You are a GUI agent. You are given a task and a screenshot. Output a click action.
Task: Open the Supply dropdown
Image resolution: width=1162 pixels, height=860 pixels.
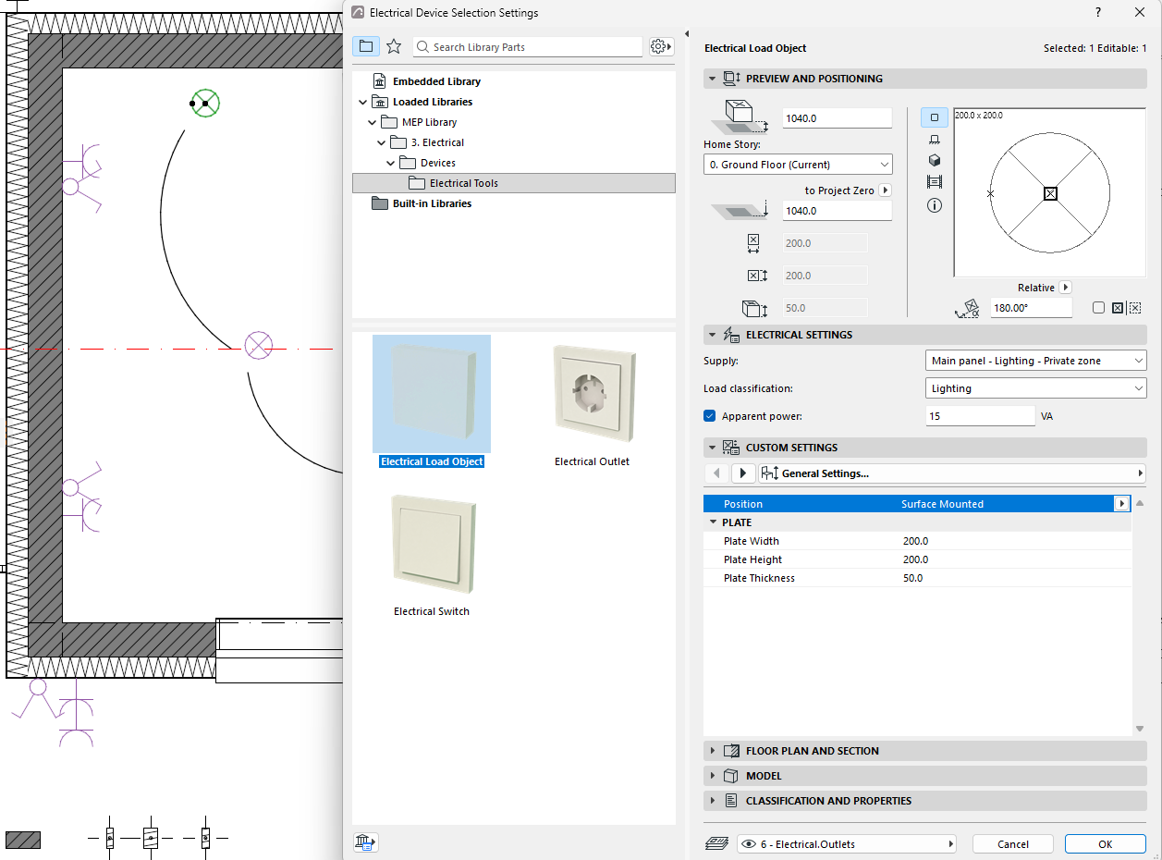(x=1035, y=361)
